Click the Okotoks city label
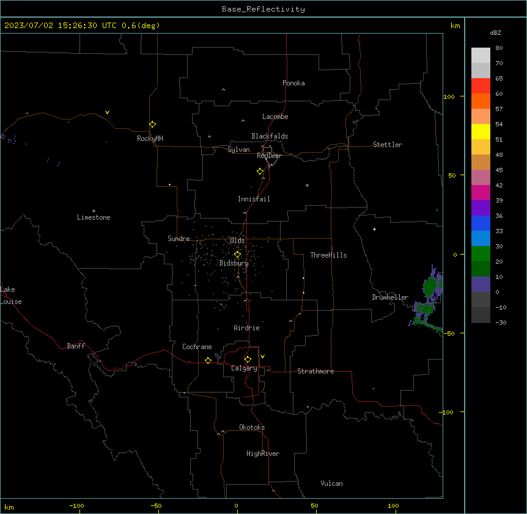This screenshot has width=527, height=514. 252,427
